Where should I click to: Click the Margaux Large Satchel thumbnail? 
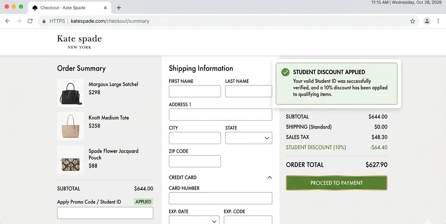coord(71,93)
